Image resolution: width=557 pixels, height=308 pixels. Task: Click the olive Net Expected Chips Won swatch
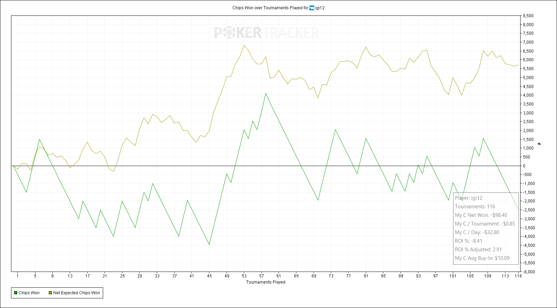[50, 293]
